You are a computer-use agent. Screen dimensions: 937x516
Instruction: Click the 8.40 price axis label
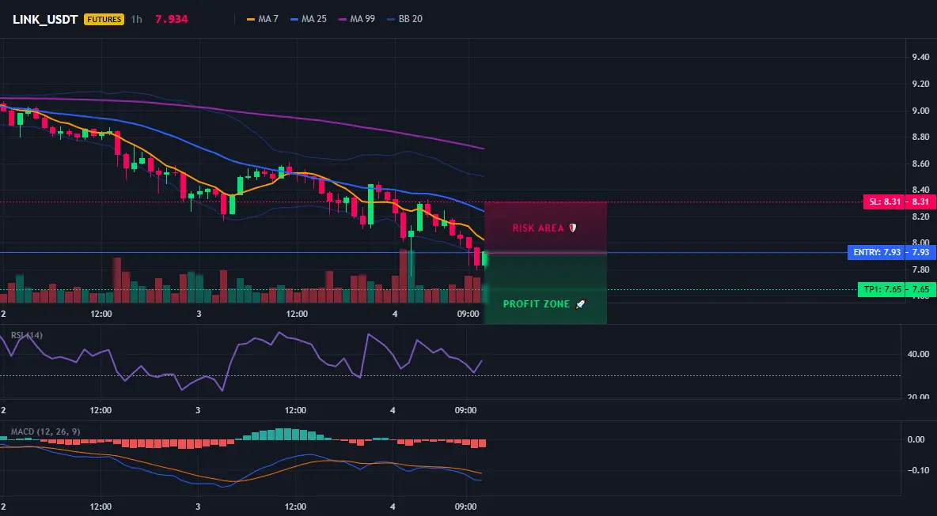pos(920,190)
